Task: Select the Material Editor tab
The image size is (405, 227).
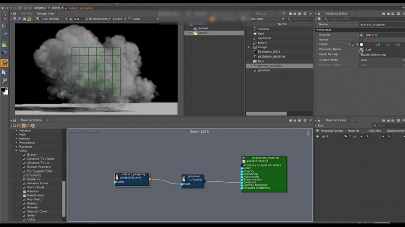Action: (x=31, y=120)
